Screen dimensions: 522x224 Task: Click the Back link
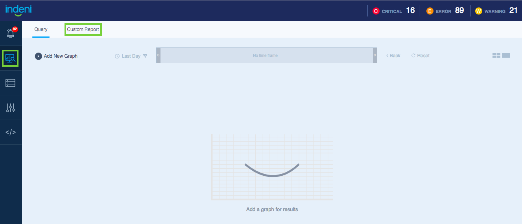393,56
